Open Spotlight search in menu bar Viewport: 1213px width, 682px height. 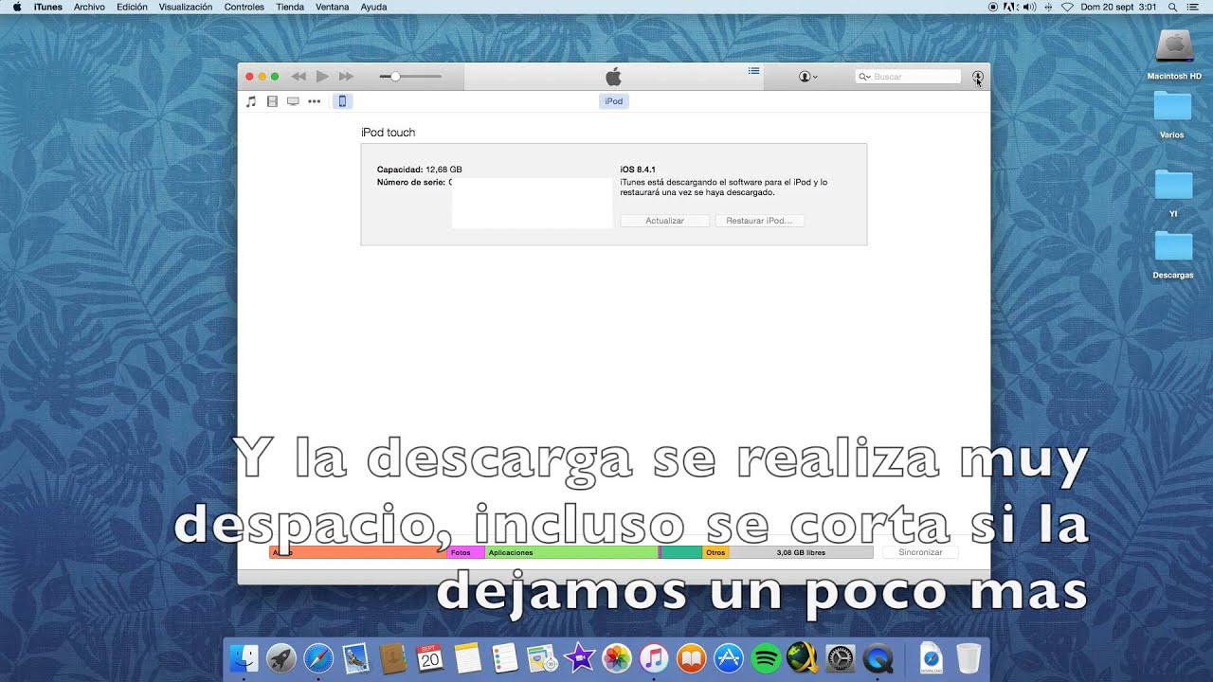click(x=1173, y=7)
